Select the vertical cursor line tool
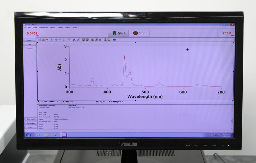The image size is (256, 163). [64, 40]
